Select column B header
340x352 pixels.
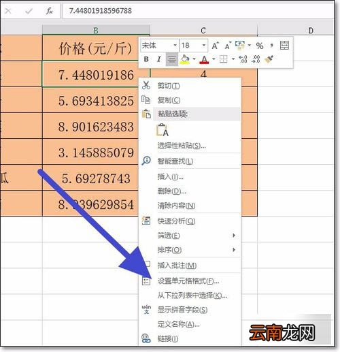96,30
